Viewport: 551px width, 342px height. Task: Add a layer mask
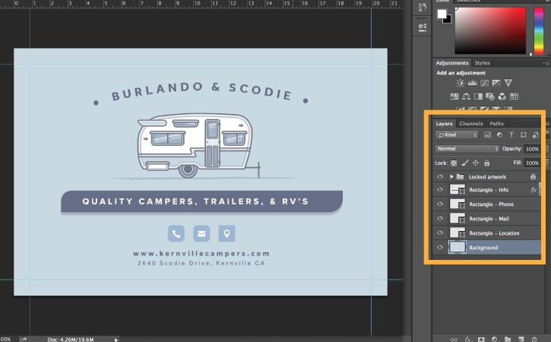coord(482,338)
